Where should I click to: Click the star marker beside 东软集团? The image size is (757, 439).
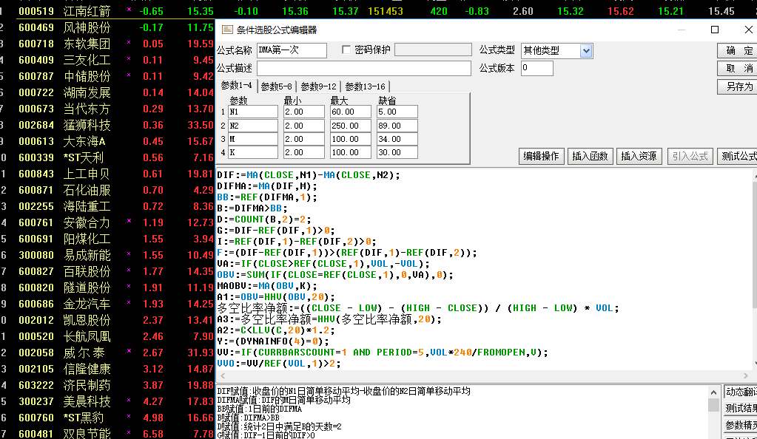click(129, 42)
